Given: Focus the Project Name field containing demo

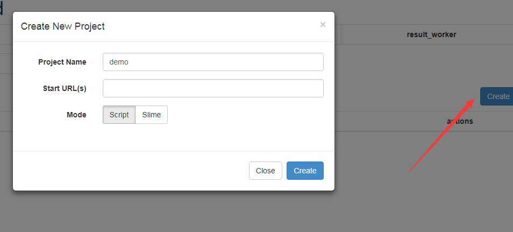Looking at the screenshot, I should [x=213, y=62].
